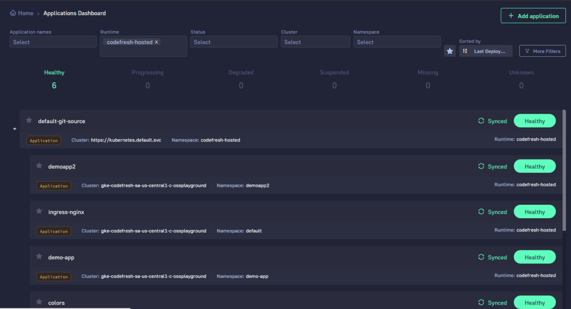
Task: Click the Healthy badge for default-git-source
Action: [x=535, y=121]
